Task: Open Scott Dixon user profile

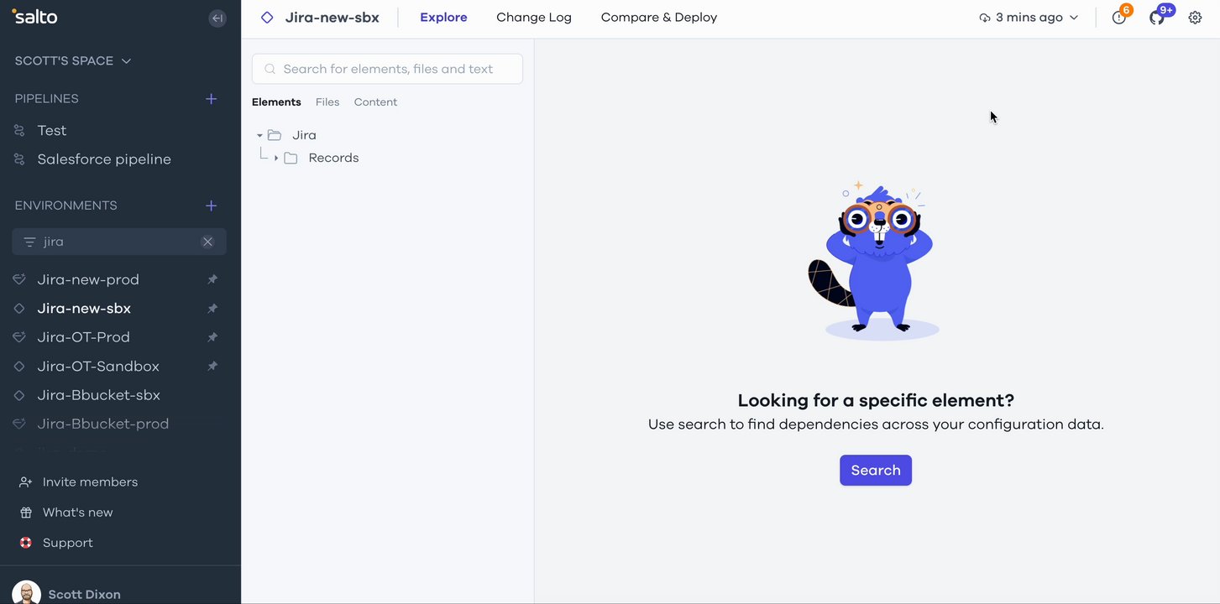Action: (x=84, y=593)
